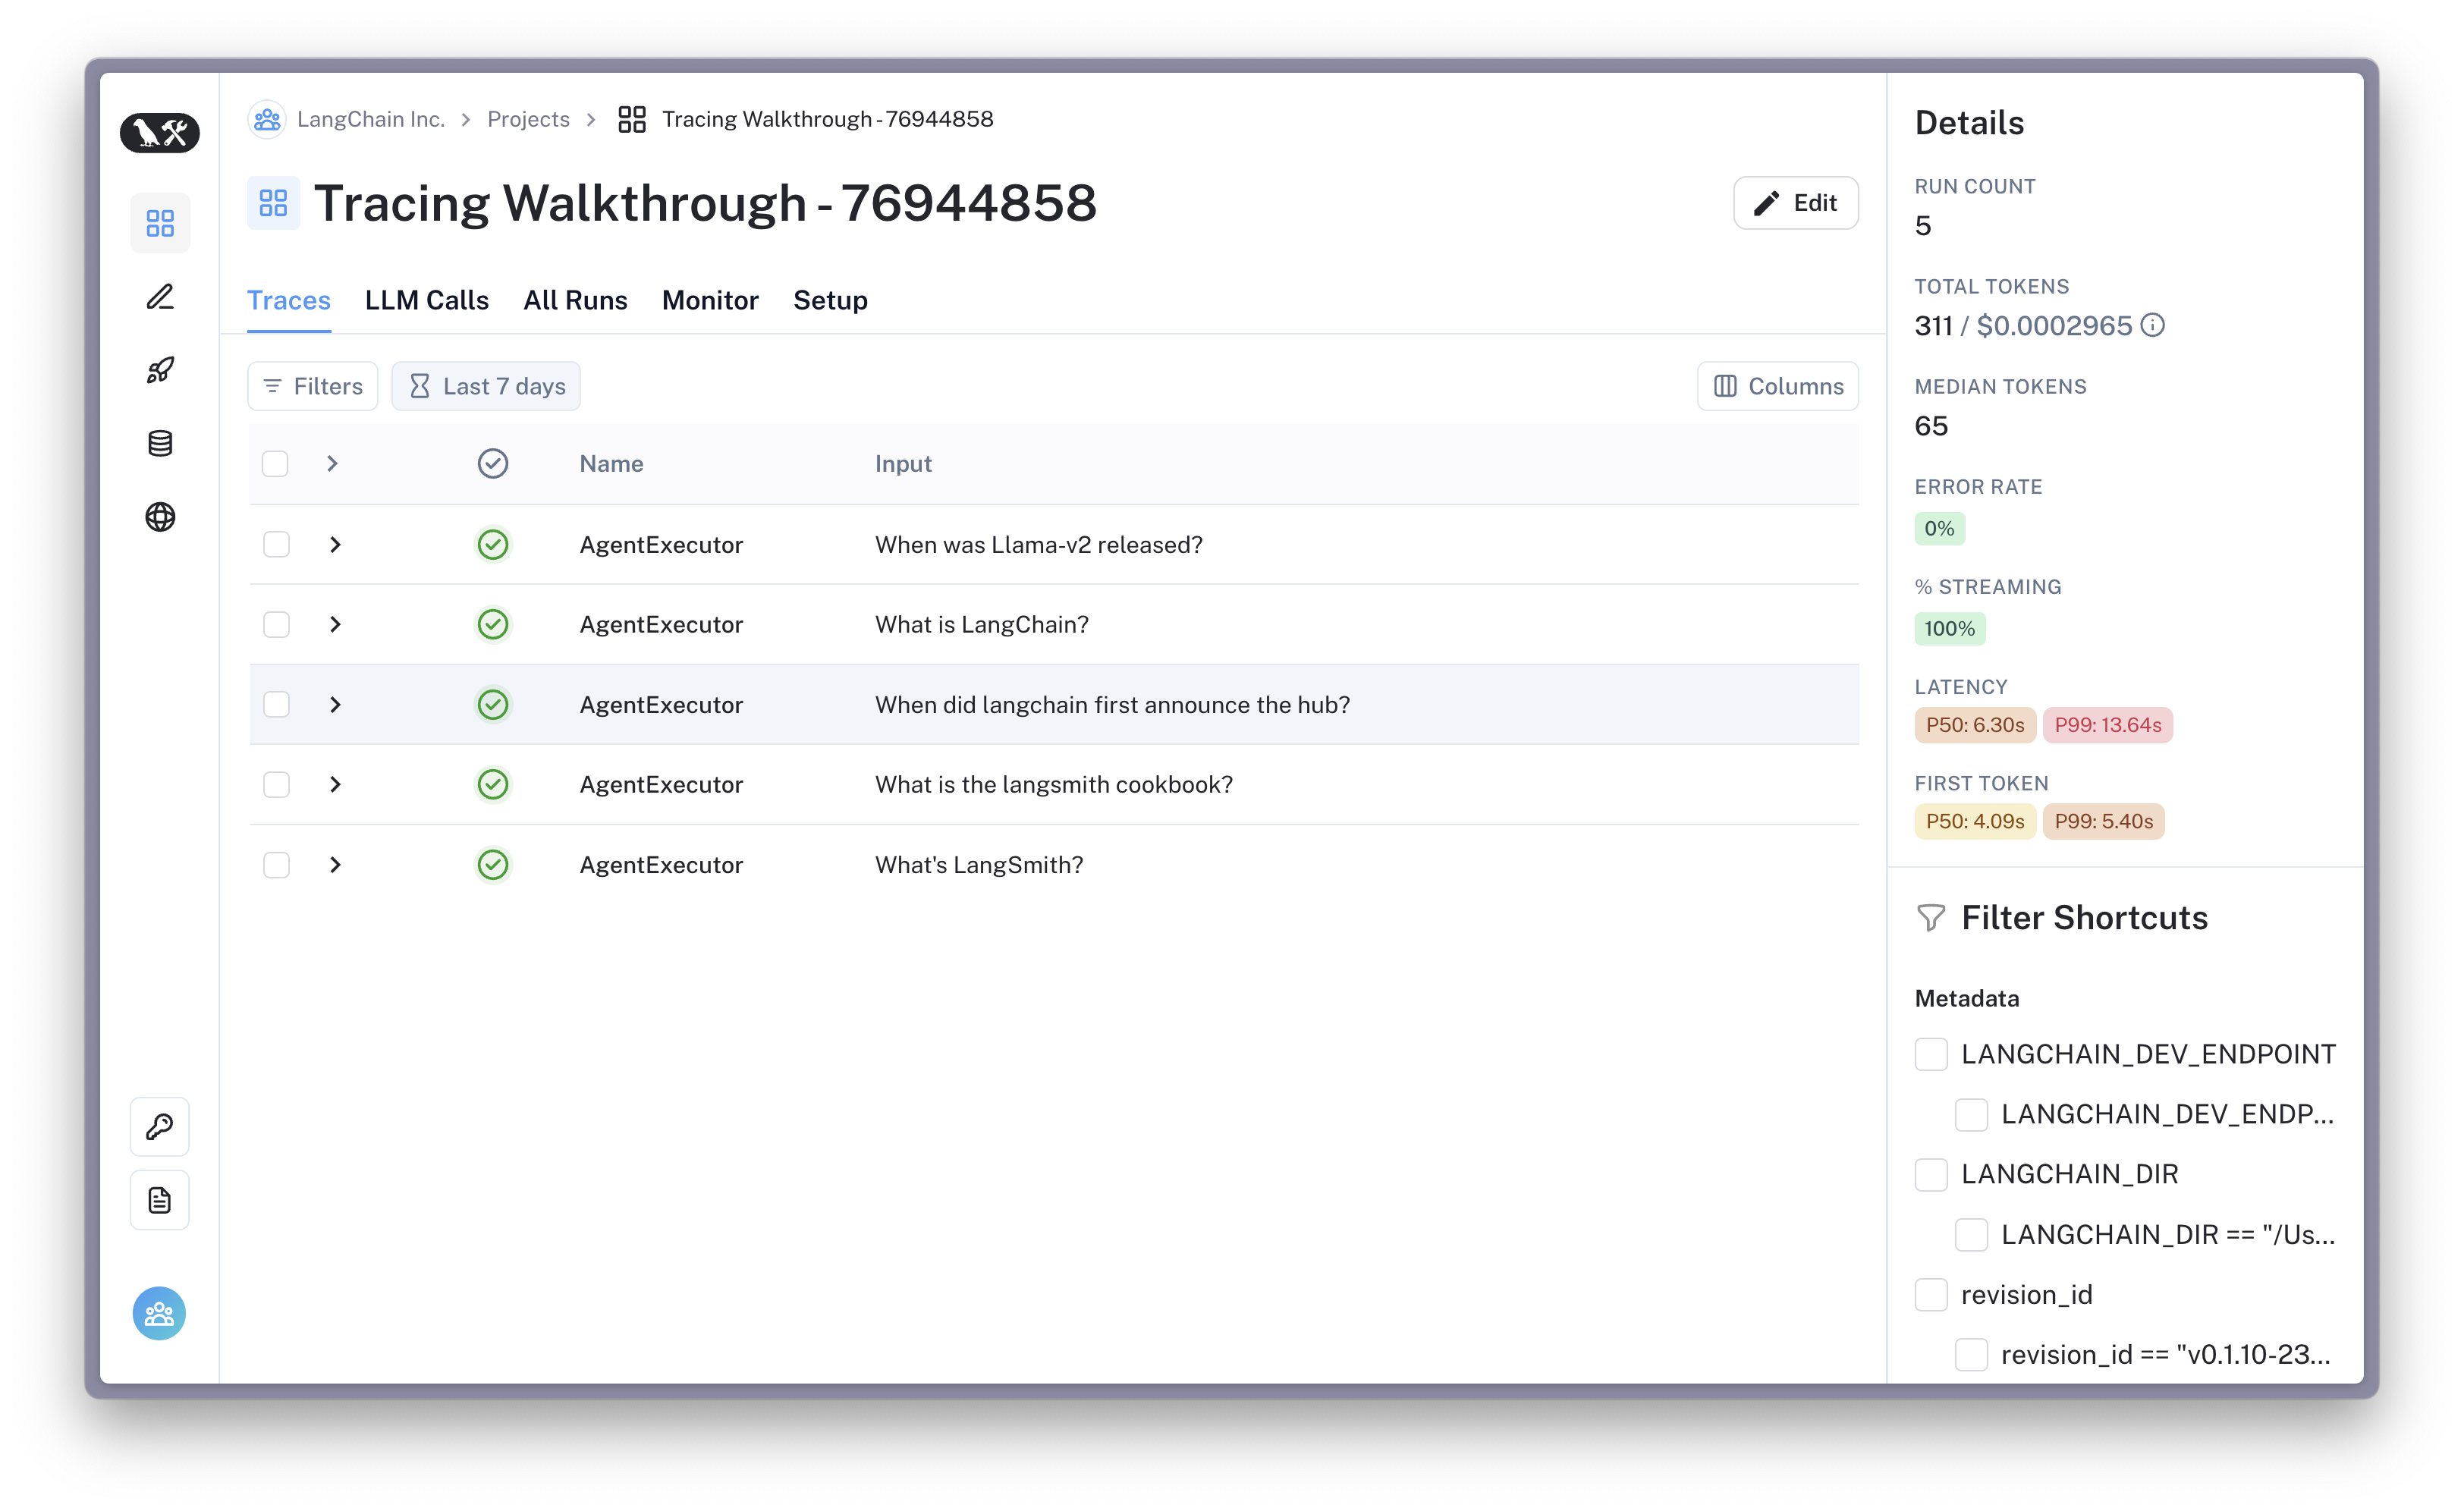The width and height of the screenshot is (2464, 1511).
Task: Open the rocket deployments icon in sidebar
Action: [x=160, y=370]
